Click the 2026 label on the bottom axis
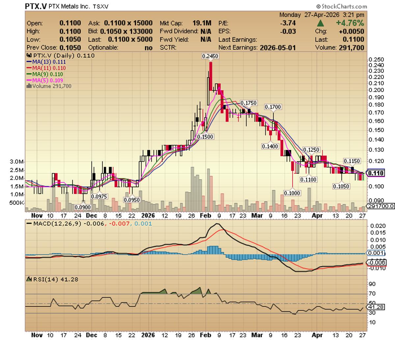The image size is (395, 340). [148, 335]
